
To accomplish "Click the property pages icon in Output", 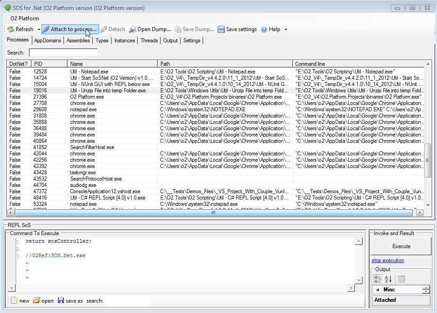I will [x=401, y=278].
